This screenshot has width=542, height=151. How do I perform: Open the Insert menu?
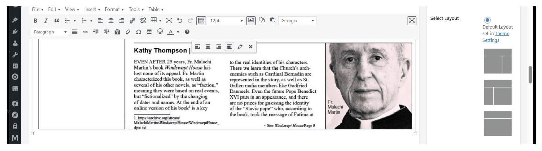pos(92,9)
